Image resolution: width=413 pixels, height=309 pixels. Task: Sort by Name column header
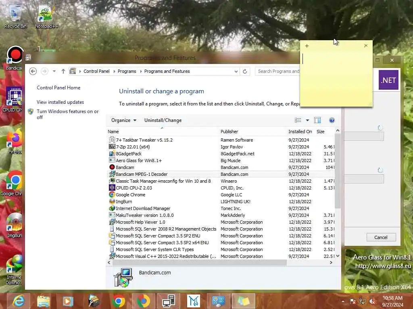[x=163, y=132]
